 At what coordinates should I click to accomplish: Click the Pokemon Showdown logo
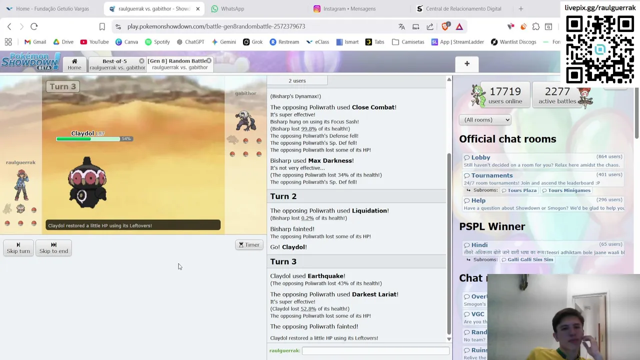(31, 62)
